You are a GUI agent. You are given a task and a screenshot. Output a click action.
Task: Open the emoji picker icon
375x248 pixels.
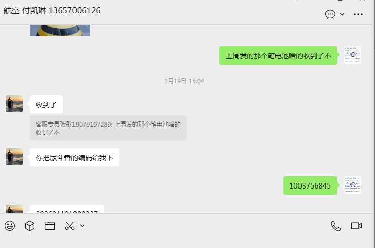coord(10,226)
